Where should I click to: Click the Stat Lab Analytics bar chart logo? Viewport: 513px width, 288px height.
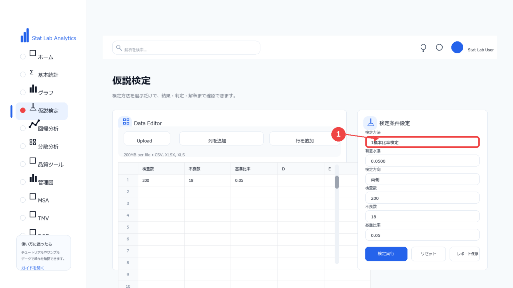click(25, 35)
